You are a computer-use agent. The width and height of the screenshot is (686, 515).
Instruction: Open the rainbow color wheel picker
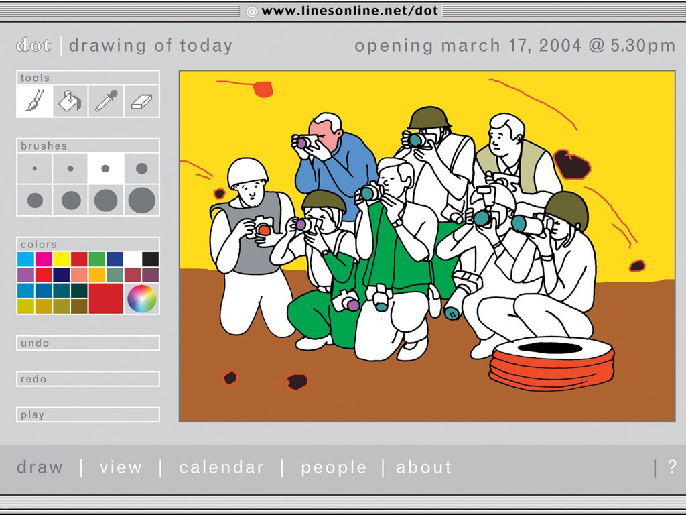pyautogui.click(x=142, y=298)
